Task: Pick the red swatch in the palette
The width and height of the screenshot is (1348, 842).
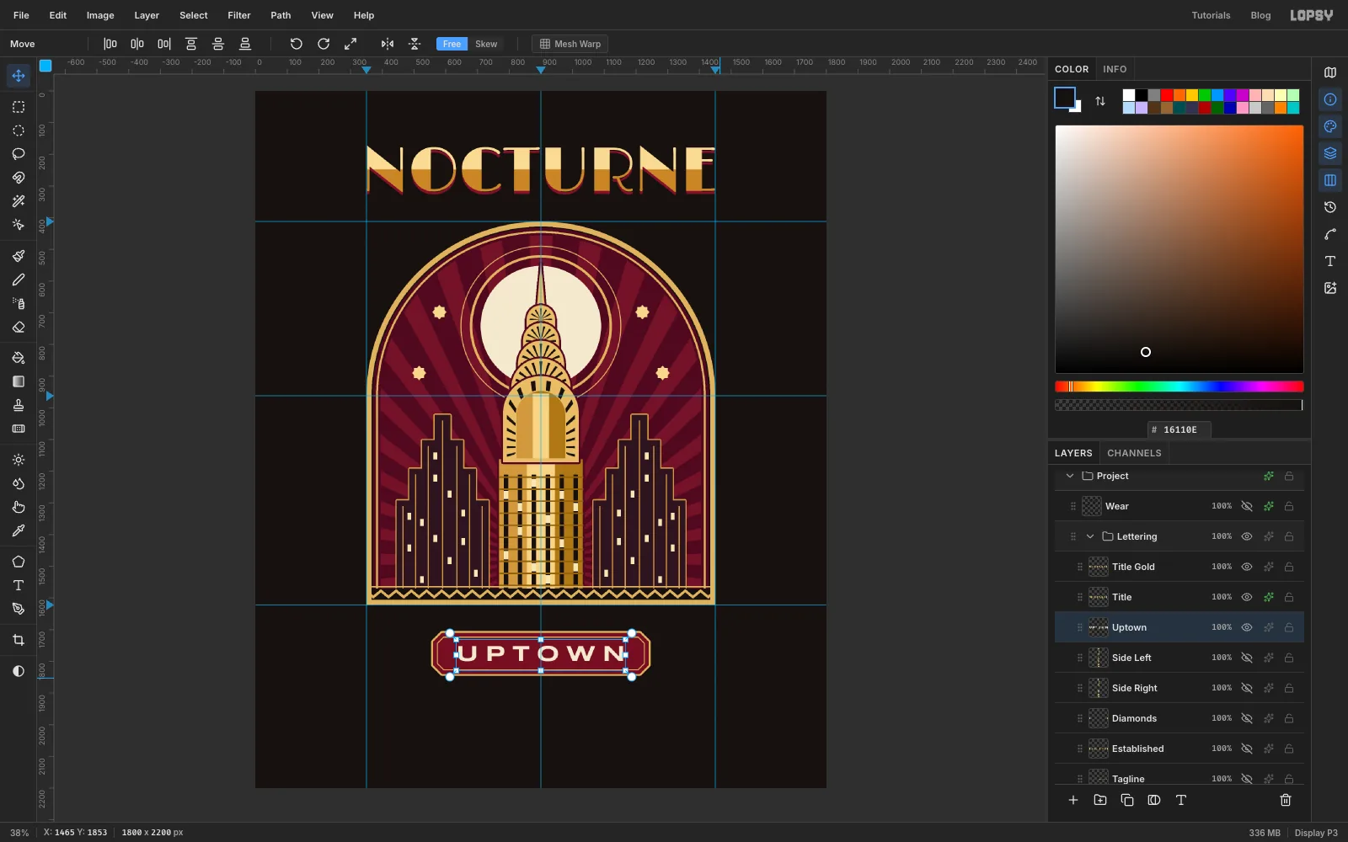Action: 1167,95
